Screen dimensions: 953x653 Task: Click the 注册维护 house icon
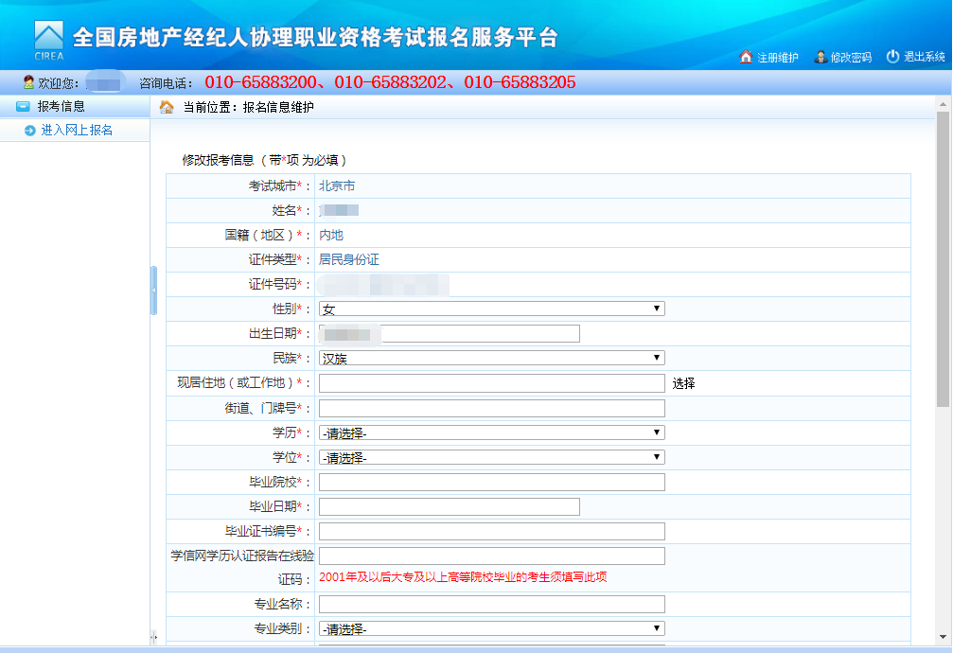pos(746,57)
